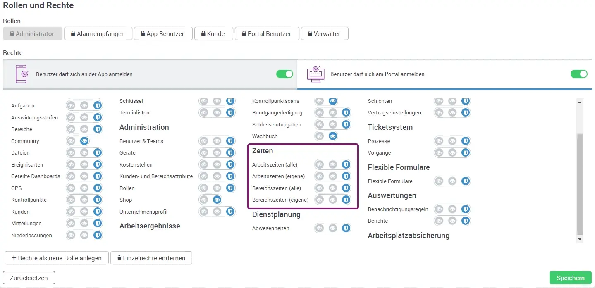This screenshot has width=595, height=288.
Task: Turn off the portal login toggle
Action: (578, 74)
